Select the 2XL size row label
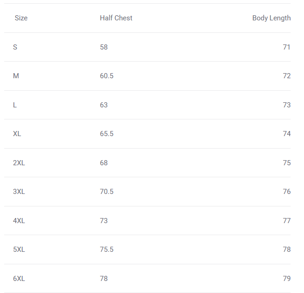The height and width of the screenshot is (293, 304). click(19, 163)
